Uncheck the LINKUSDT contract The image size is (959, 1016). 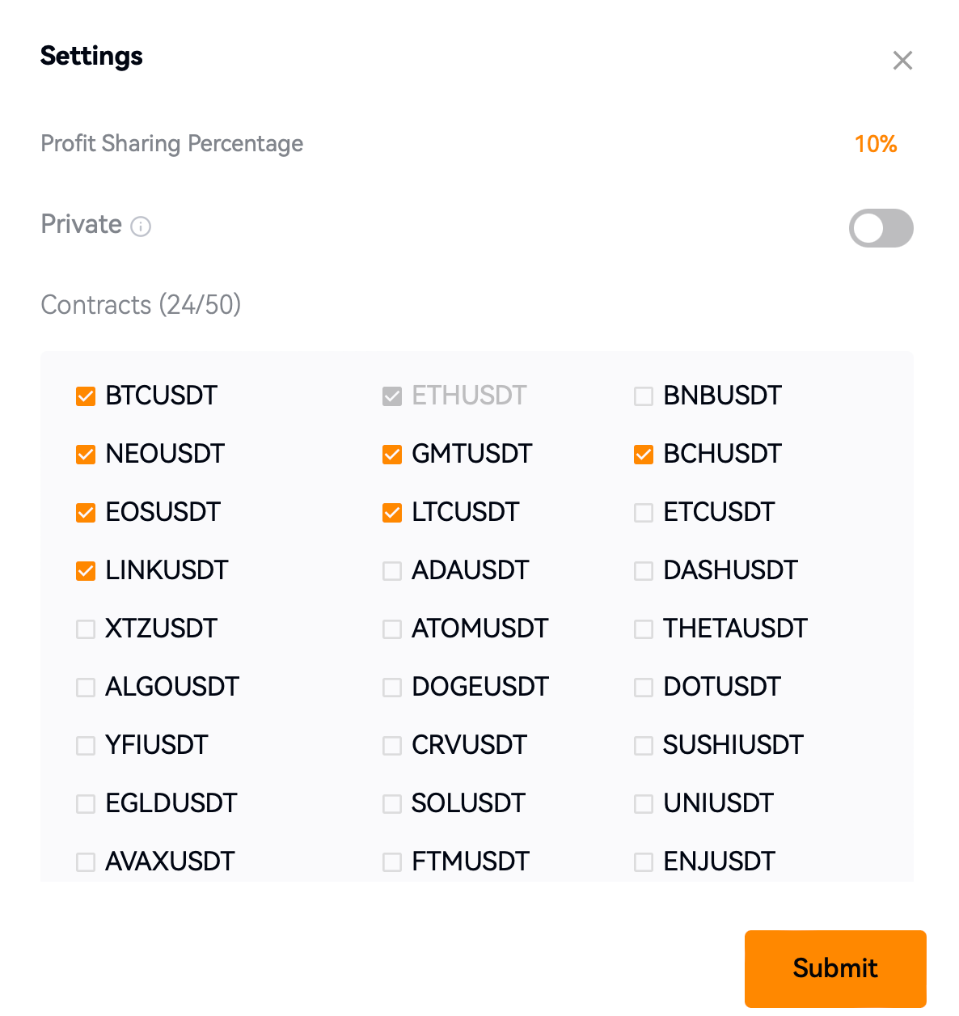tap(86, 571)
